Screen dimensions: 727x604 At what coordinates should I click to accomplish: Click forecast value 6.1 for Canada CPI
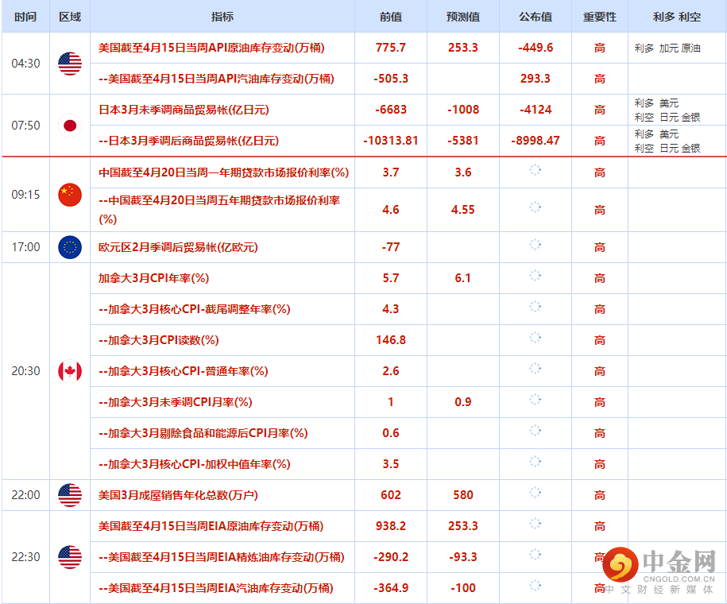point(462,278)
